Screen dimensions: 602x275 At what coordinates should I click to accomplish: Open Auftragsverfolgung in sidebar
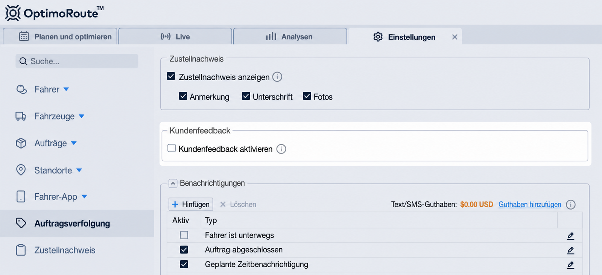77,223
